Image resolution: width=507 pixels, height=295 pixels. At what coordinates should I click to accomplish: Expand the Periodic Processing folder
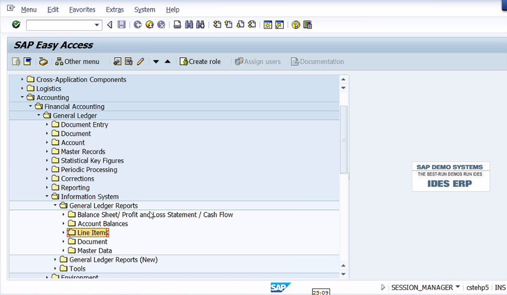(x=47, y=170)
